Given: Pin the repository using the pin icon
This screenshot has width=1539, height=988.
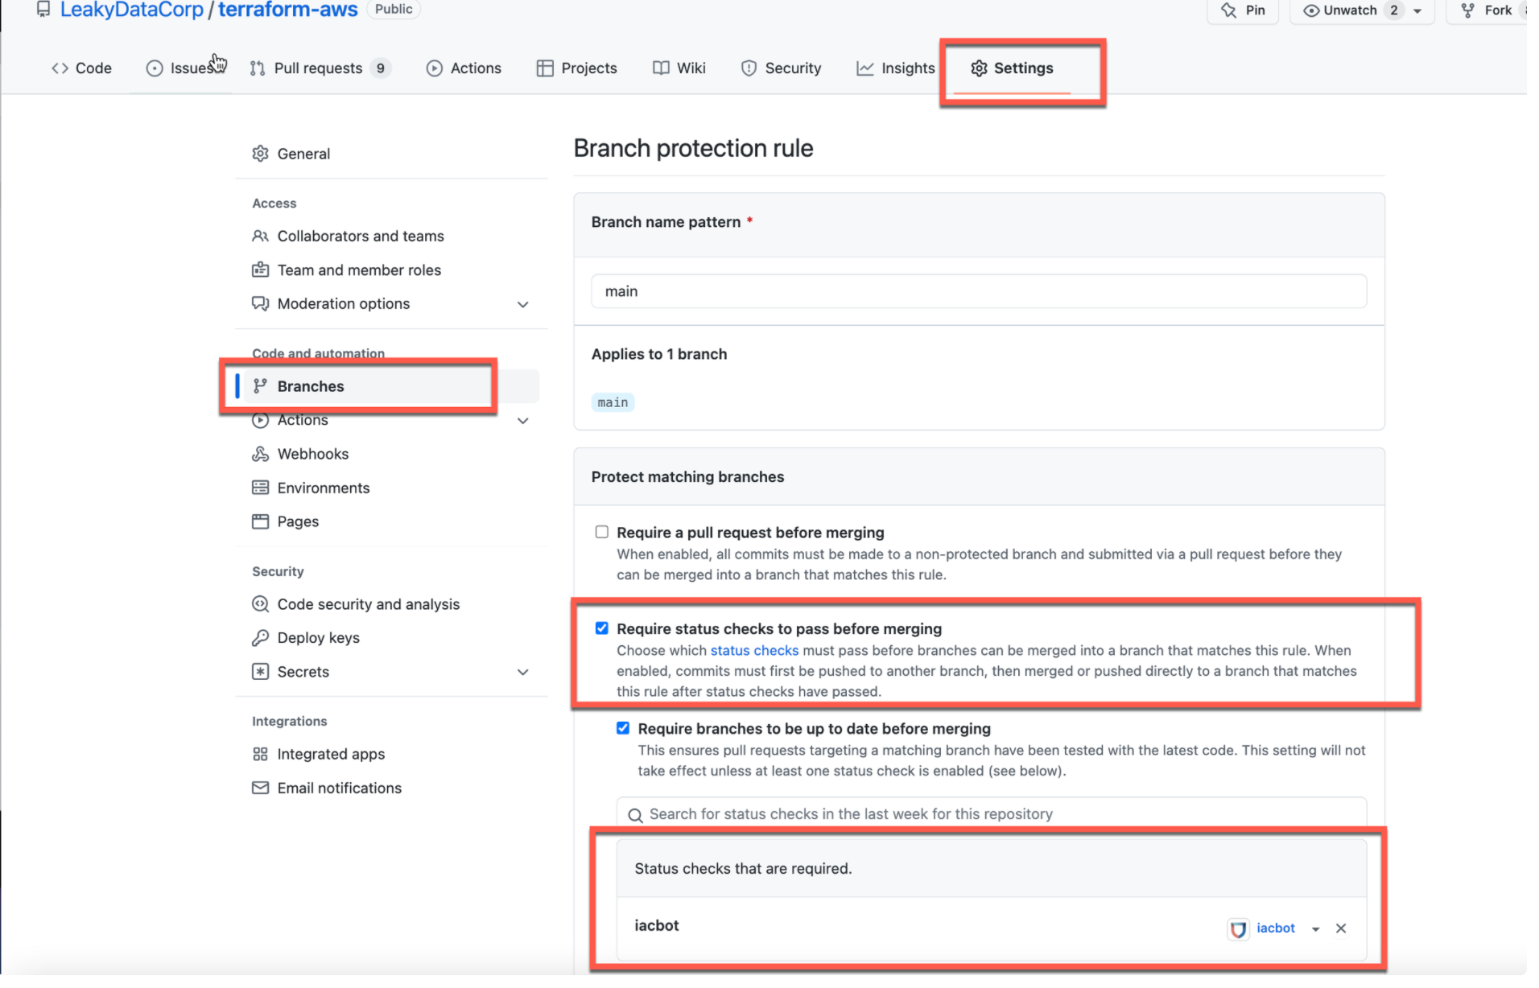Looking at the screenshot, I should click(x=1230, y=10).
